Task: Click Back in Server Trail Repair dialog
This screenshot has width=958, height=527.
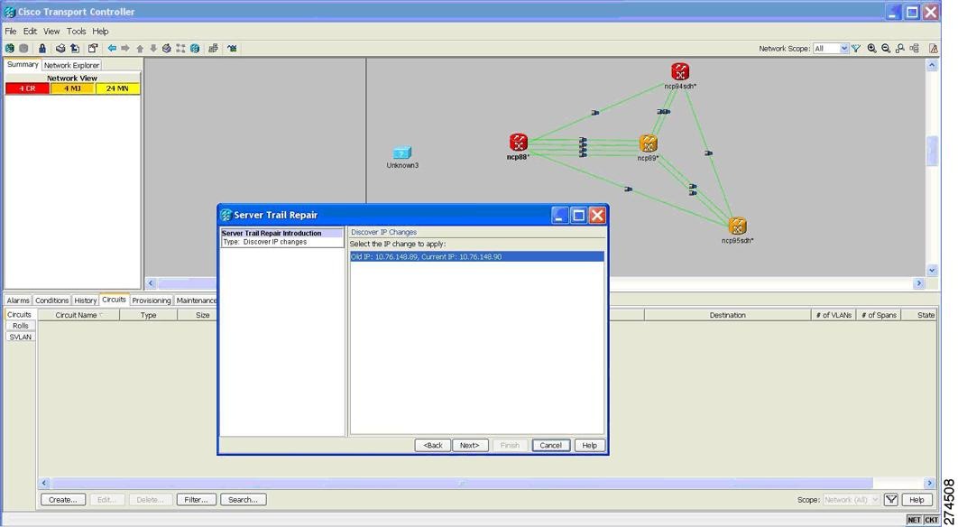Action: (433, 445)
